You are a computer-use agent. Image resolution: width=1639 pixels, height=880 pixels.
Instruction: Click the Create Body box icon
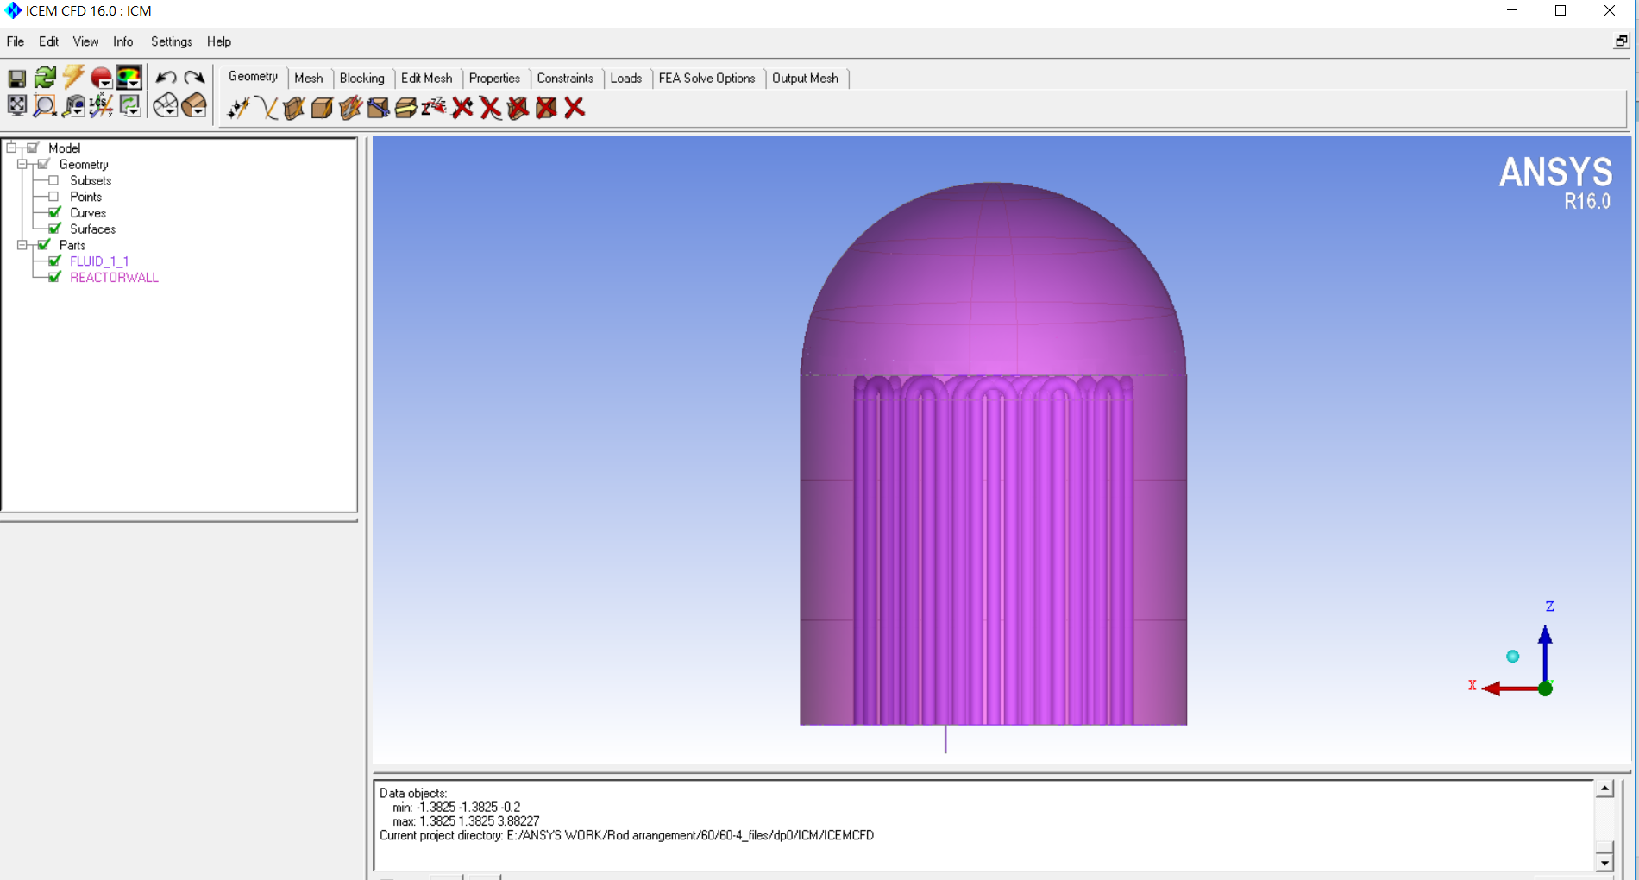(x=322, y=108)
